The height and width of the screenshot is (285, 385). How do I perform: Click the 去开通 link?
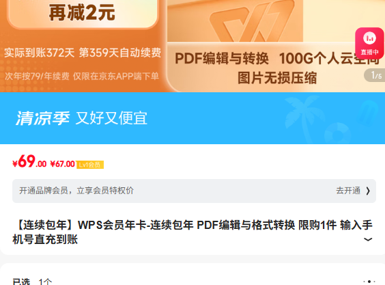(x=348, y=191)
